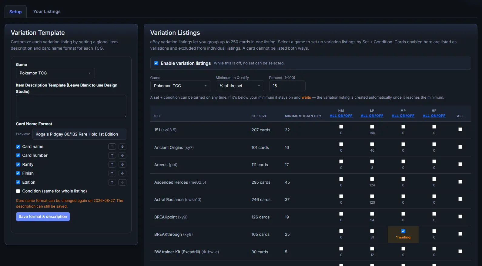Check NM checkbox for Astral Radiance
This screenshot has height=266, width=482.
pyautogui.click(x=341, y=196)
